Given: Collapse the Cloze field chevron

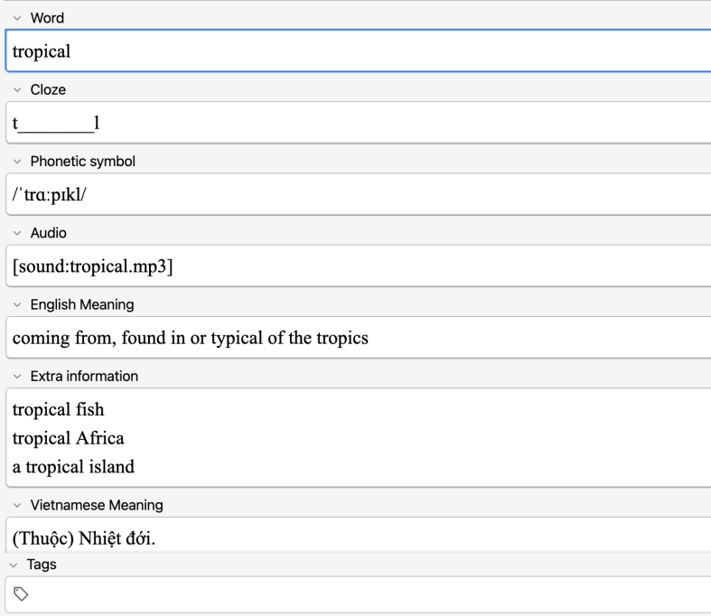Looking at the screenshot, I should (16, 90).
